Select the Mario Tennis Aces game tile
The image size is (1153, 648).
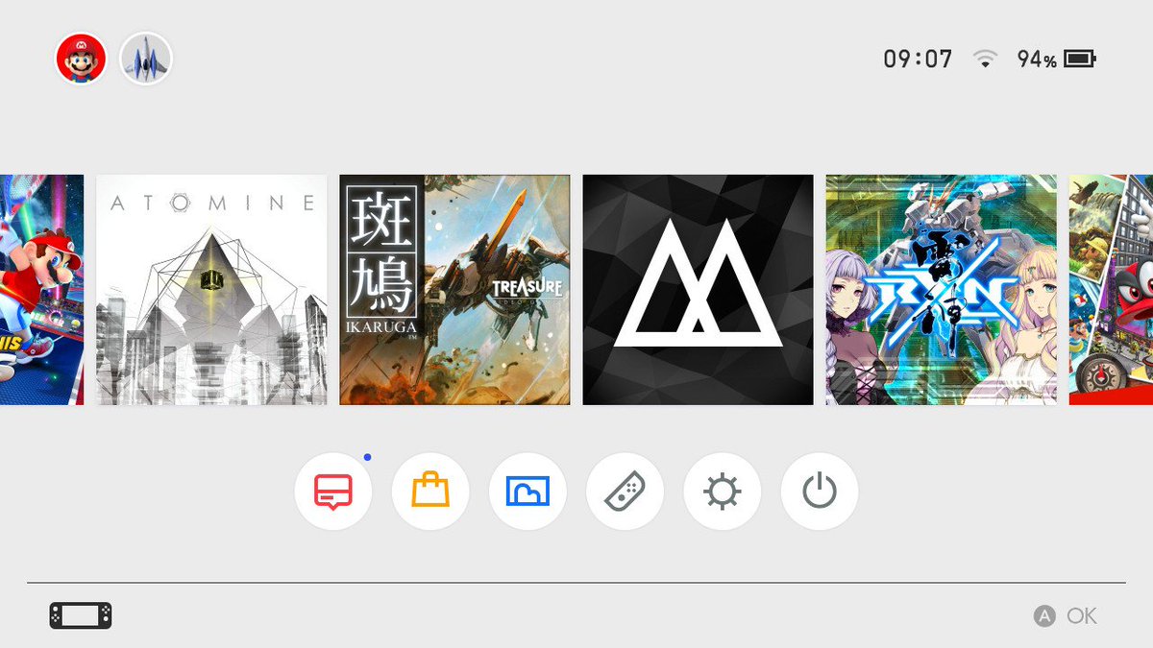click(41, 290)
